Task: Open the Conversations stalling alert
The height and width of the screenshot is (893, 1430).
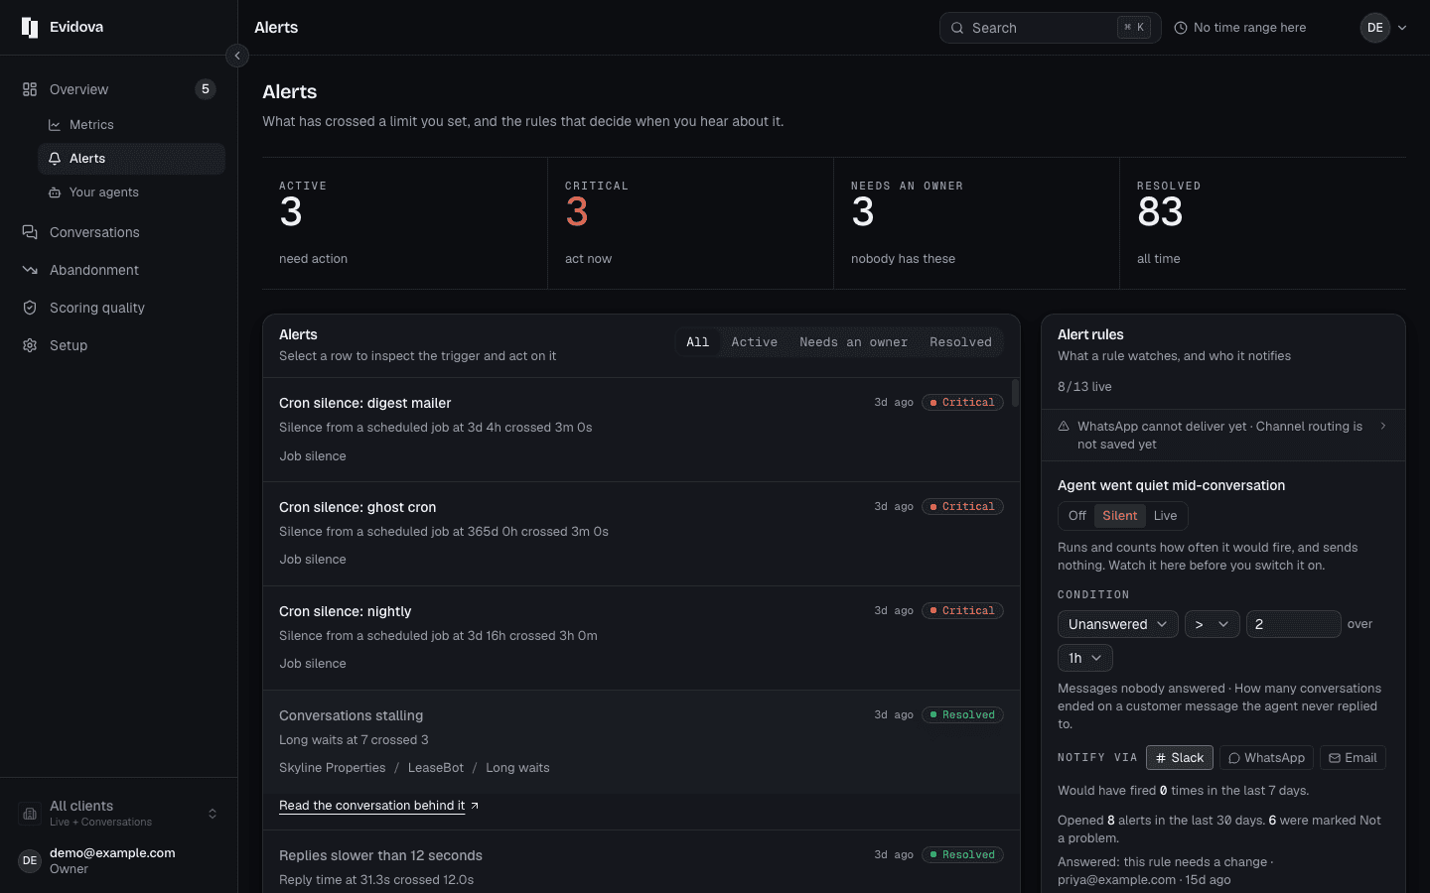Action: (642, 742)
